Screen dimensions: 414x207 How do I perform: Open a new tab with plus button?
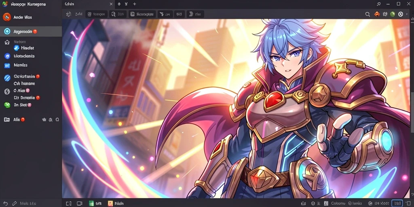click(x=135, y=4)
